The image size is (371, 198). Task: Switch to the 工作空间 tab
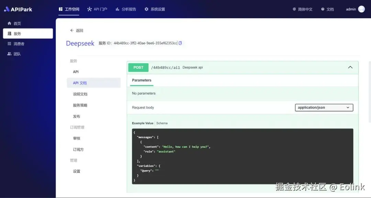(x=69, y=9)
